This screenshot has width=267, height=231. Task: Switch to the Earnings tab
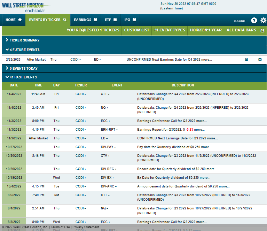pos(85,20)
